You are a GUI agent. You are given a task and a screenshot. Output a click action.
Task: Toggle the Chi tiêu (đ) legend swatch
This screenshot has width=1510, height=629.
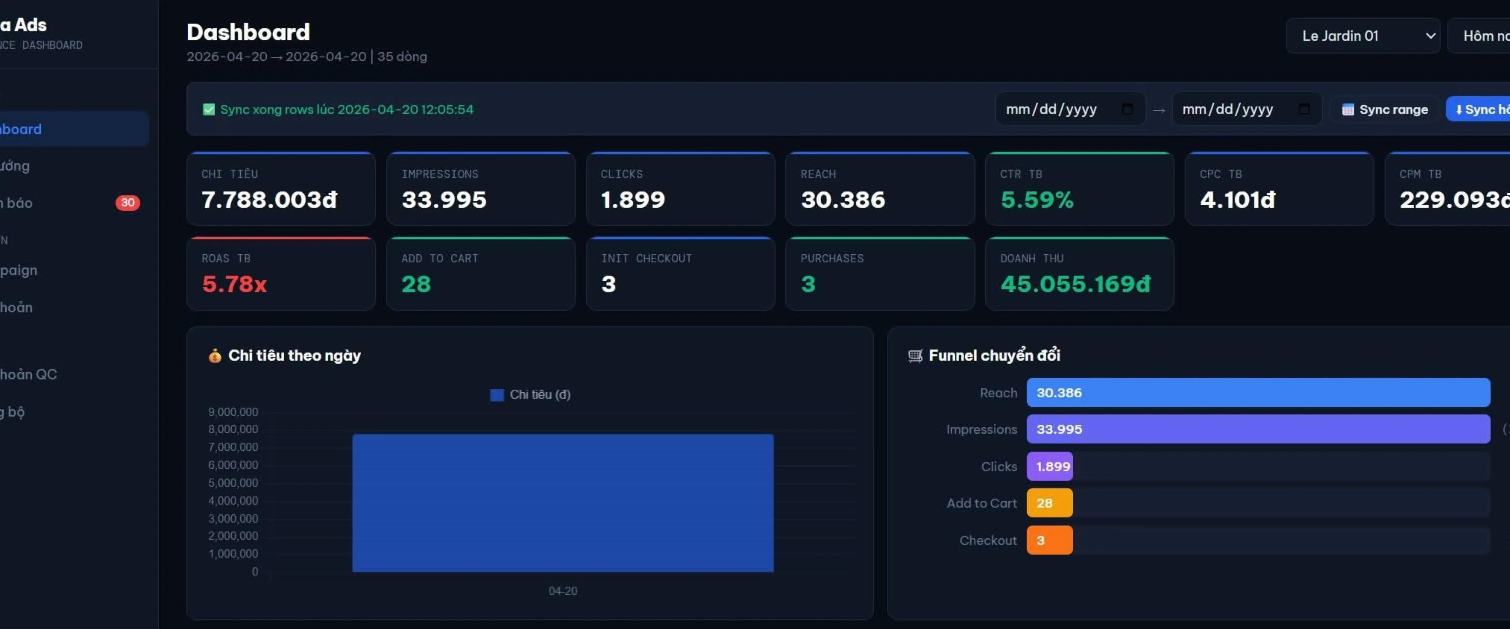tap(497, 395)
